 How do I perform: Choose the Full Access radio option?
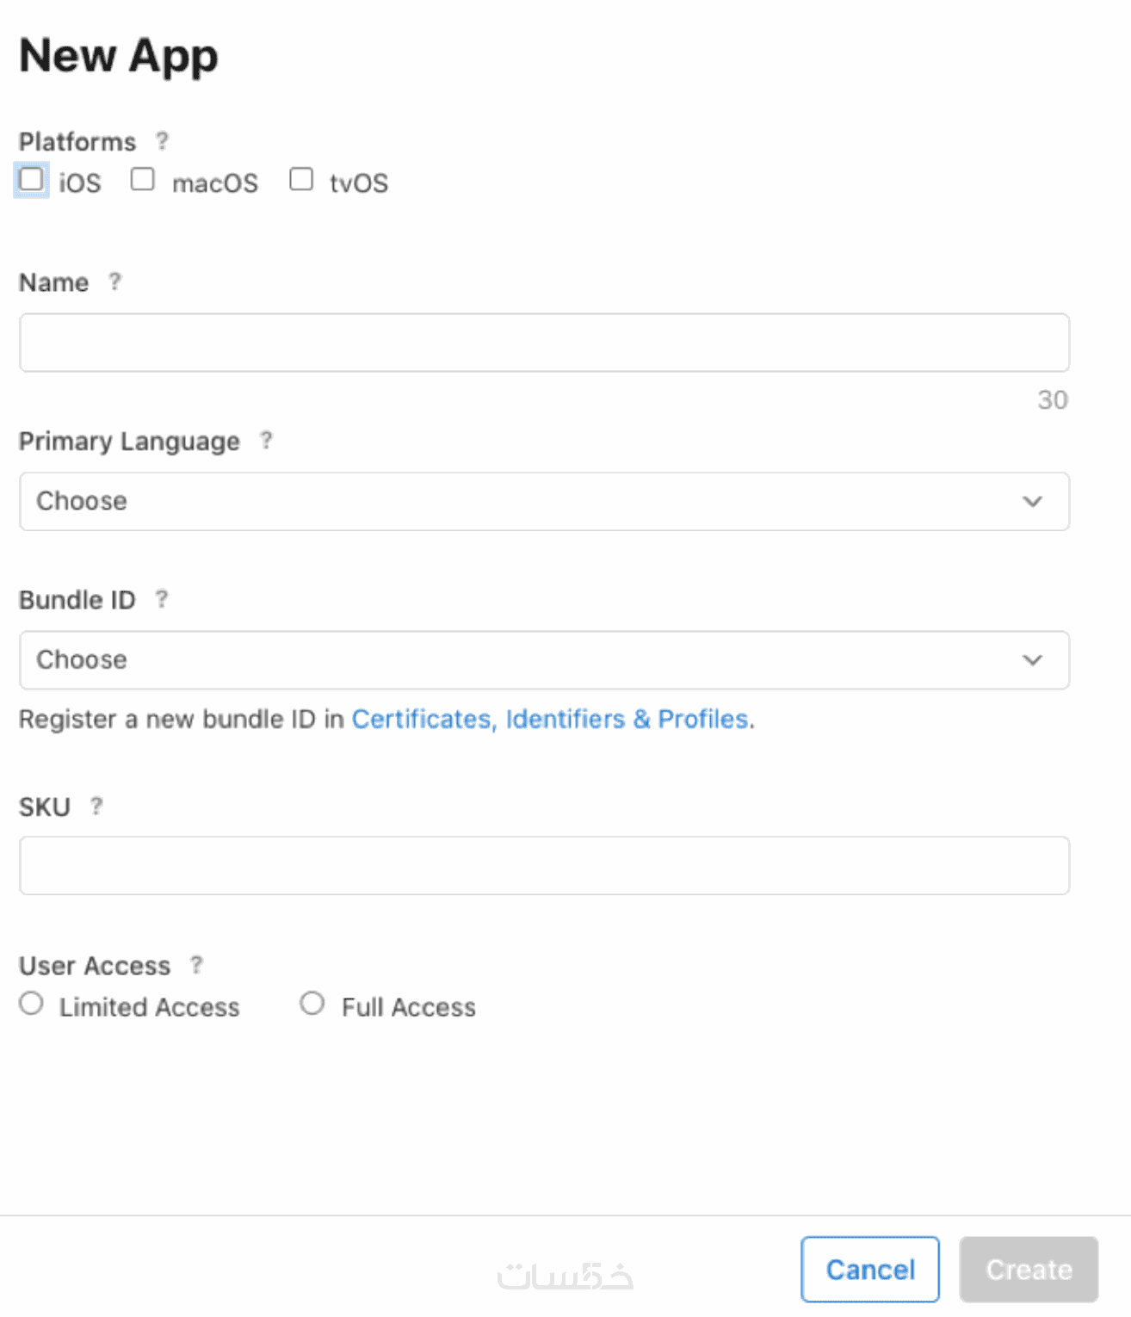[312, 1004]
